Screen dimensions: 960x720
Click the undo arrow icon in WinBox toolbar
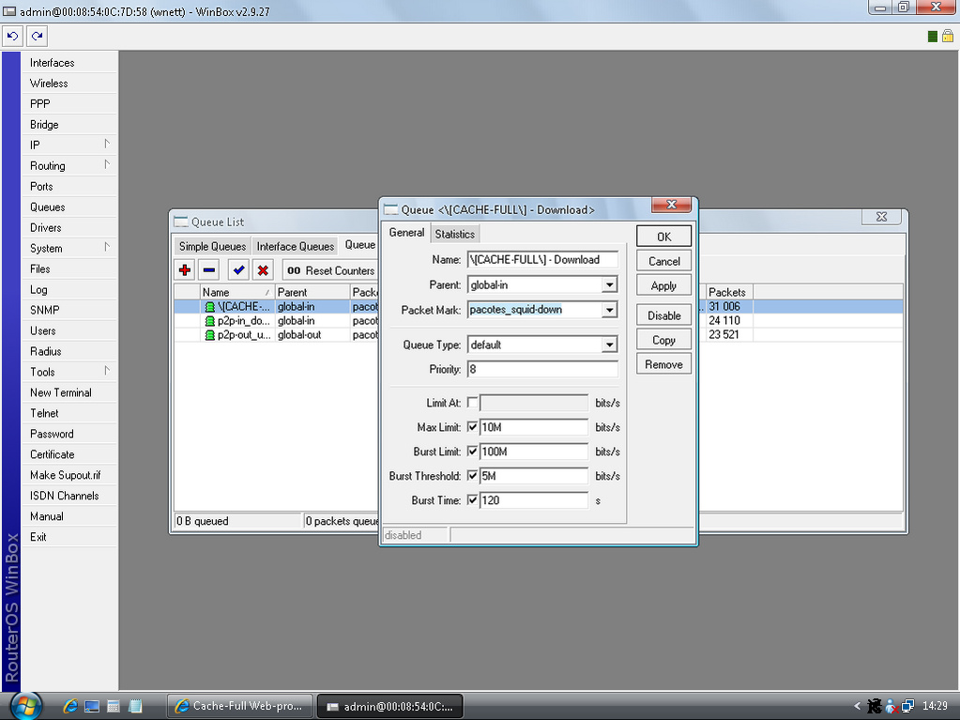click(12, 36)
